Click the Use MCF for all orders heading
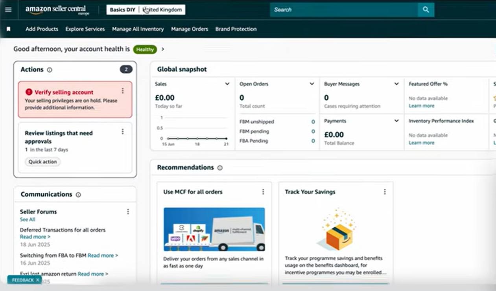 click(x=193, y=192)
